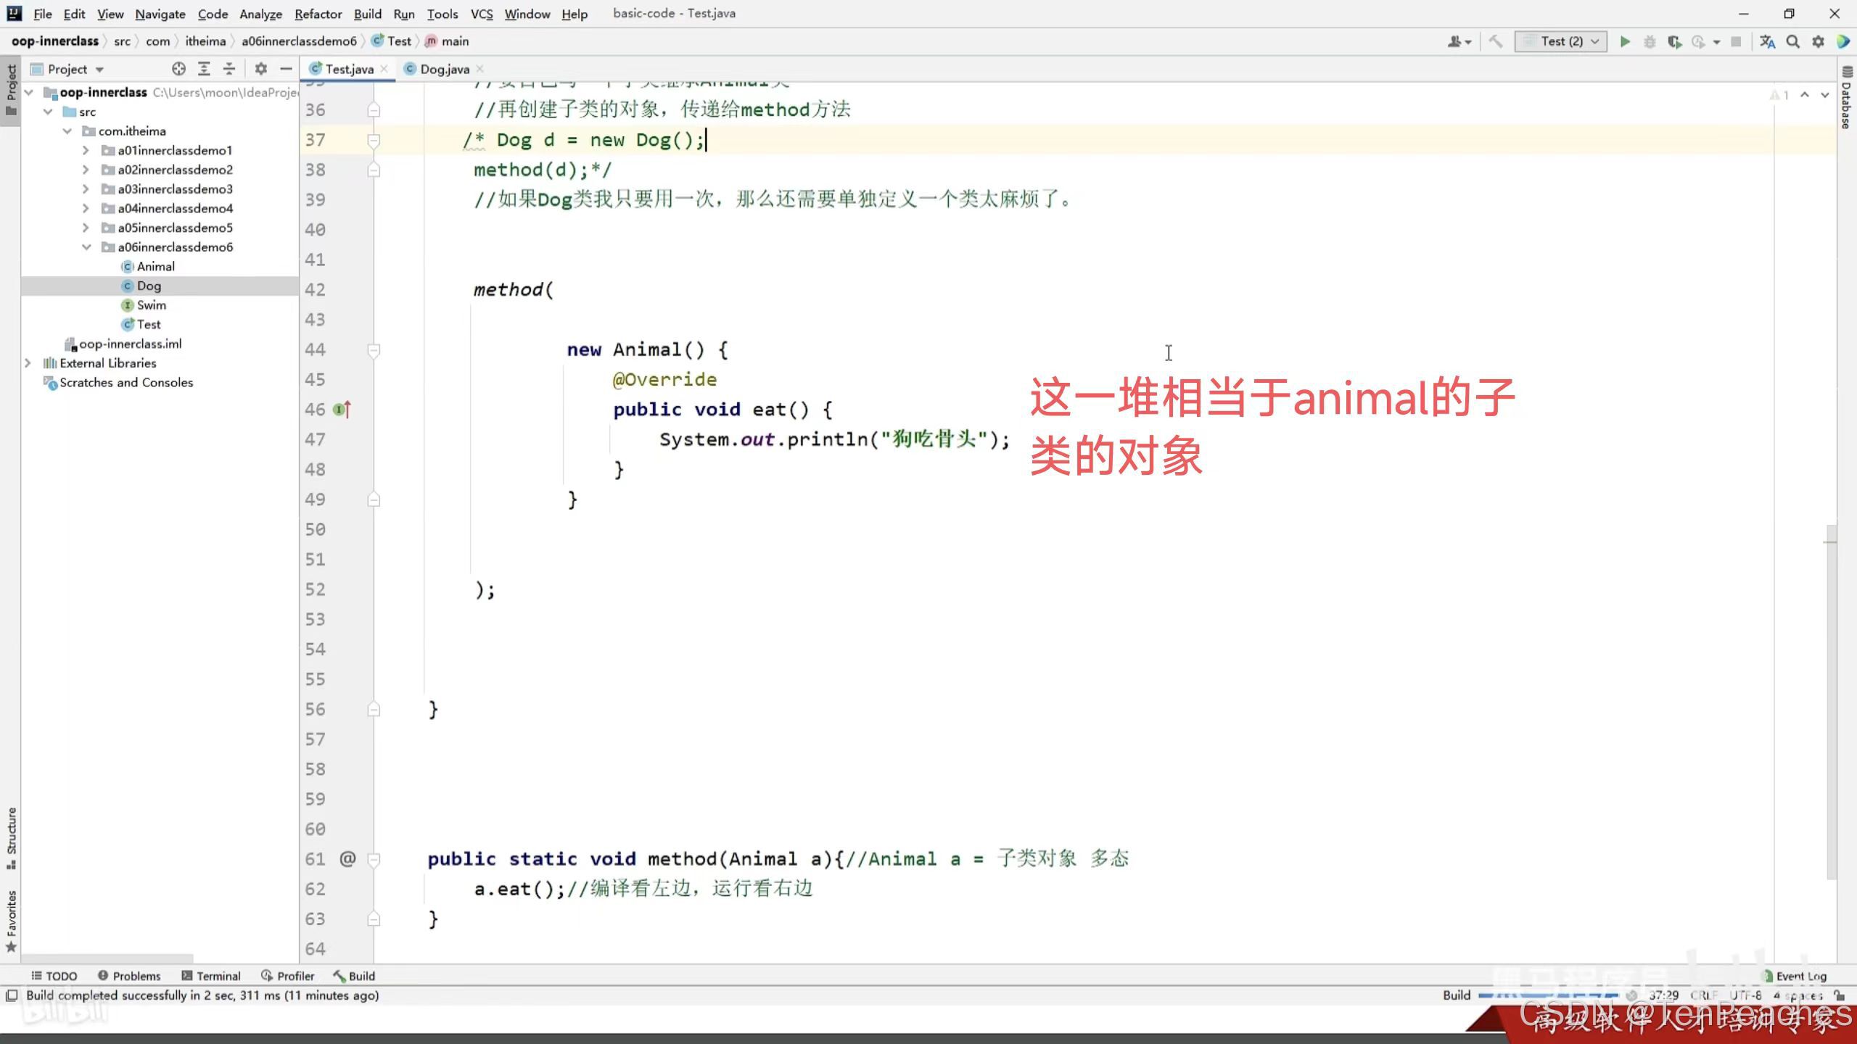Expand the a03innerclassdemo3 package
Screen dimensions: 1857x1044
(x=86, y=189)
